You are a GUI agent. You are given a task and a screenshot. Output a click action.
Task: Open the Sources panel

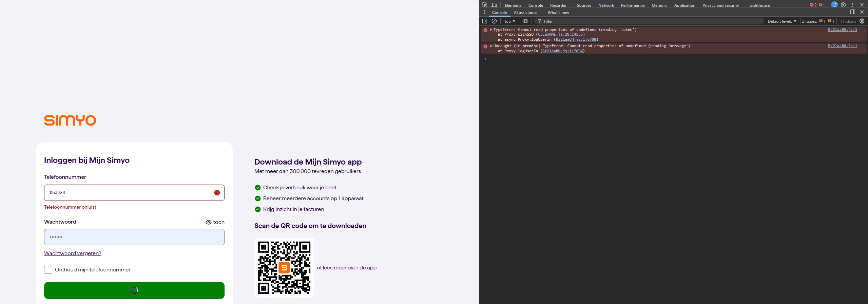point(584,5)
